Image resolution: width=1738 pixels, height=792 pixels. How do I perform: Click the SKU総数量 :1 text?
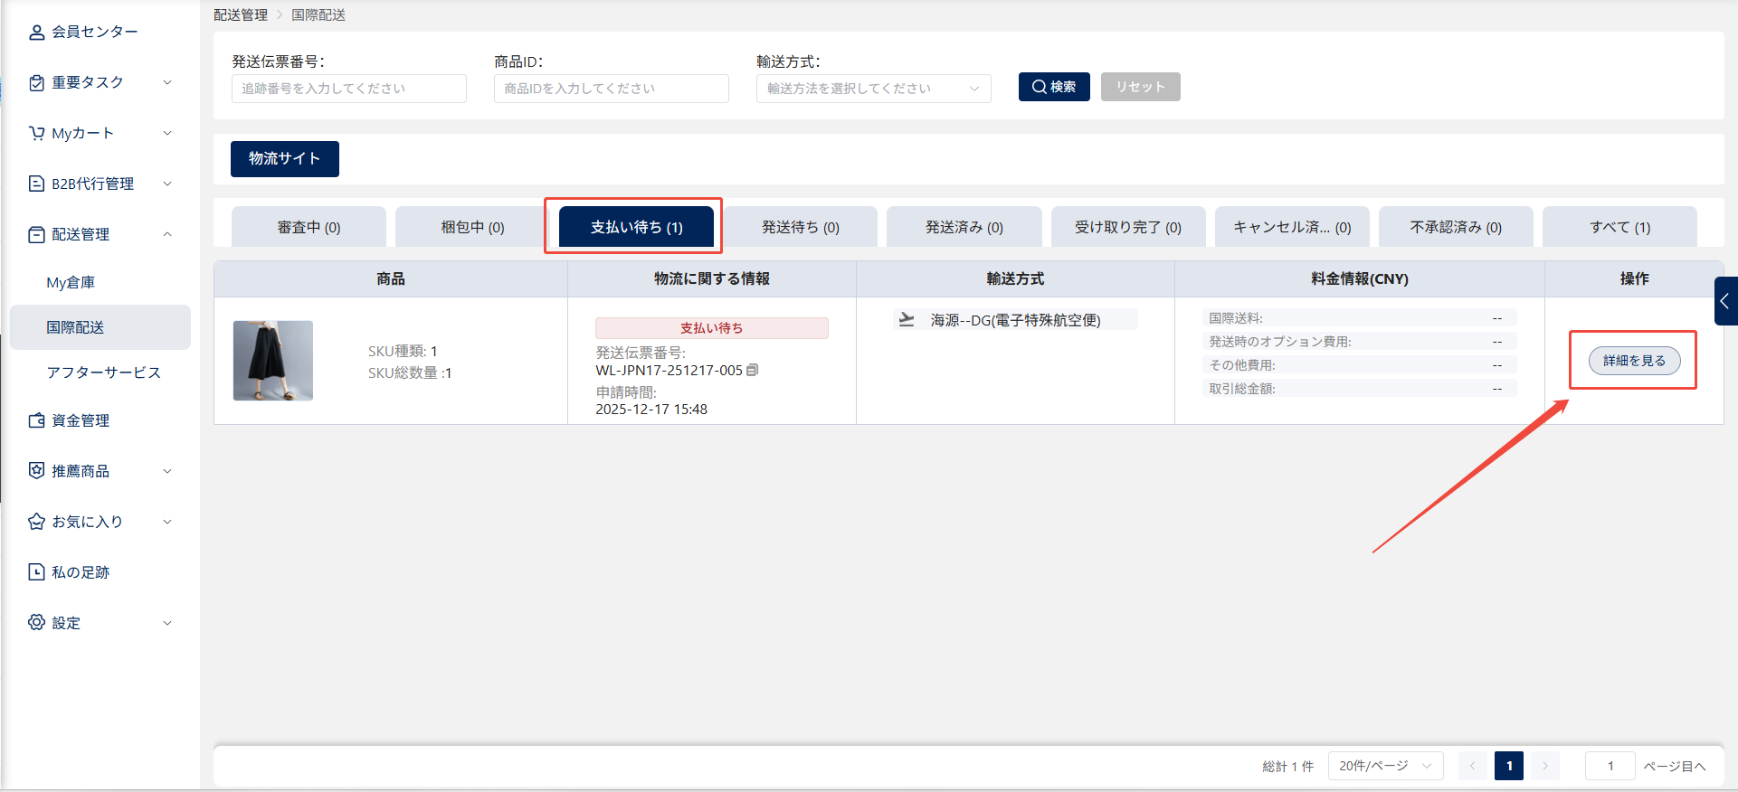[410, 373]
